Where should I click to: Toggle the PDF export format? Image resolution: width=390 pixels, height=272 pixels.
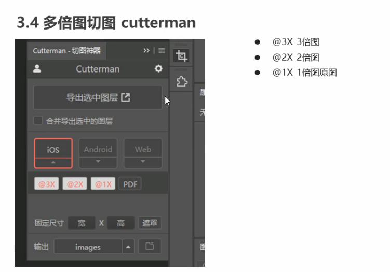(x=130, y=183)
